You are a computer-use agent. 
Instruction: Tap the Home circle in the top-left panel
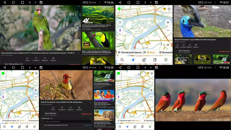click(14, 2)
